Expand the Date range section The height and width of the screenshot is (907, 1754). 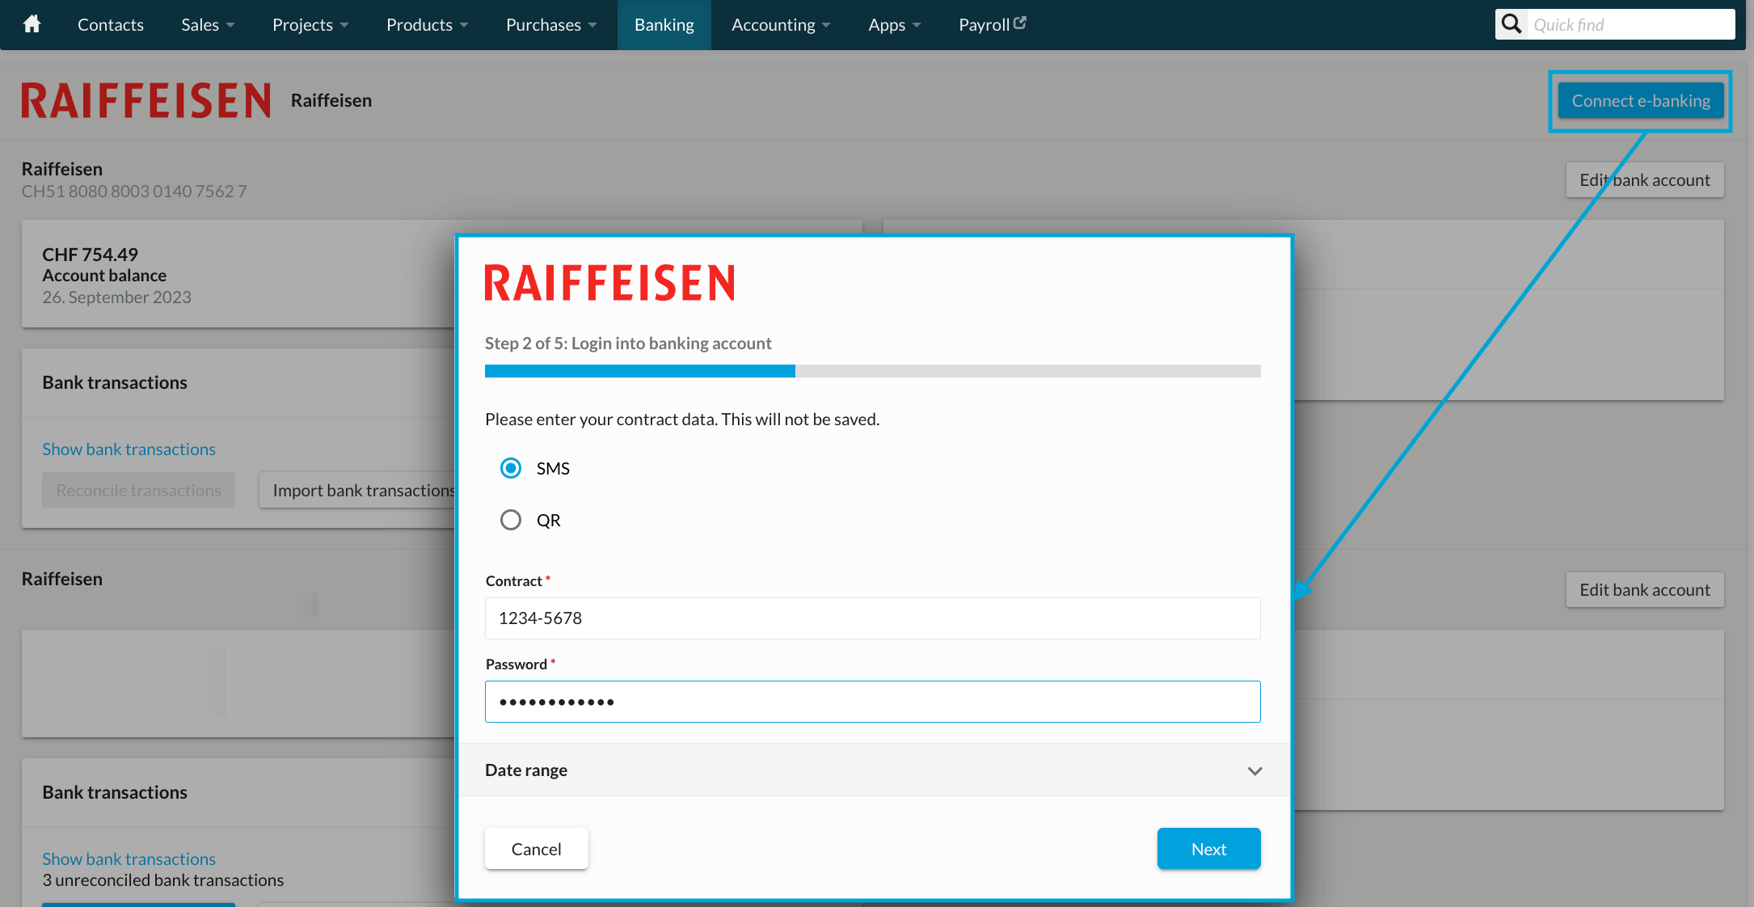click(x=873, y=770)
